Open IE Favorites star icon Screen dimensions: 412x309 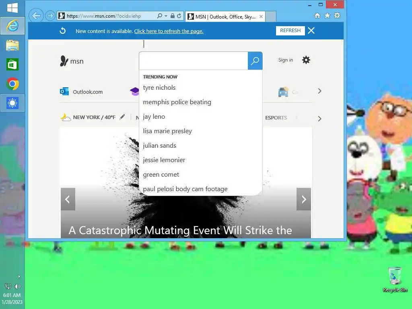click(x=327, y=16)
